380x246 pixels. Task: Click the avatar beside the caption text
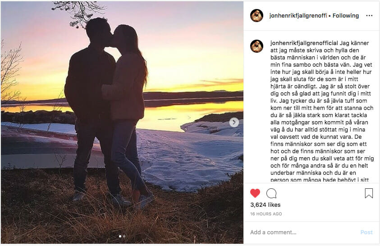pyautogui.click(x=256, y=46)
